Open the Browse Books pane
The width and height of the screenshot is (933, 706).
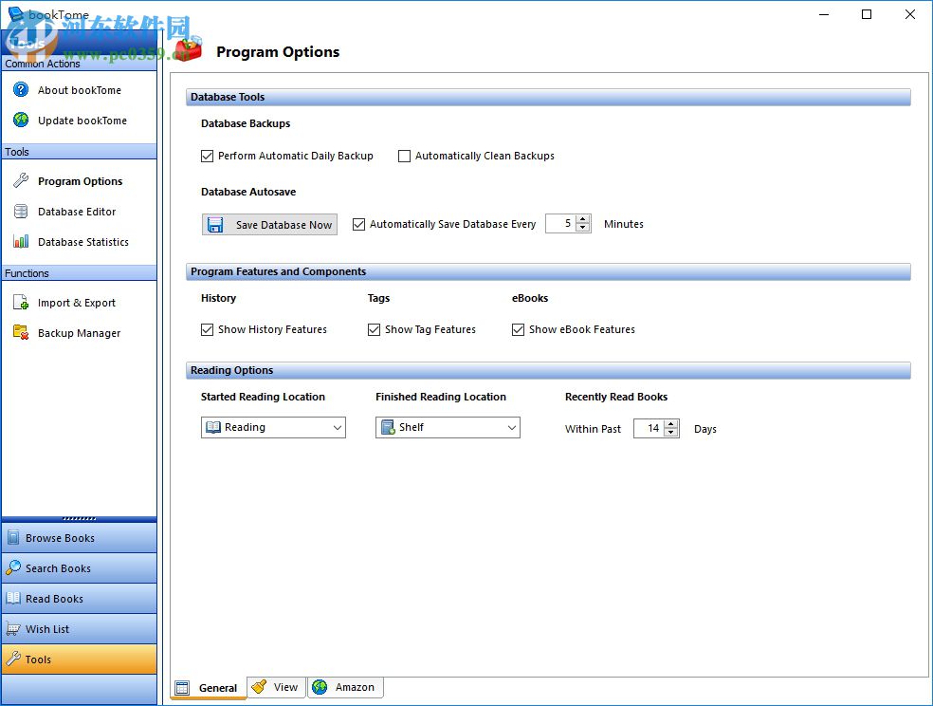79,537
